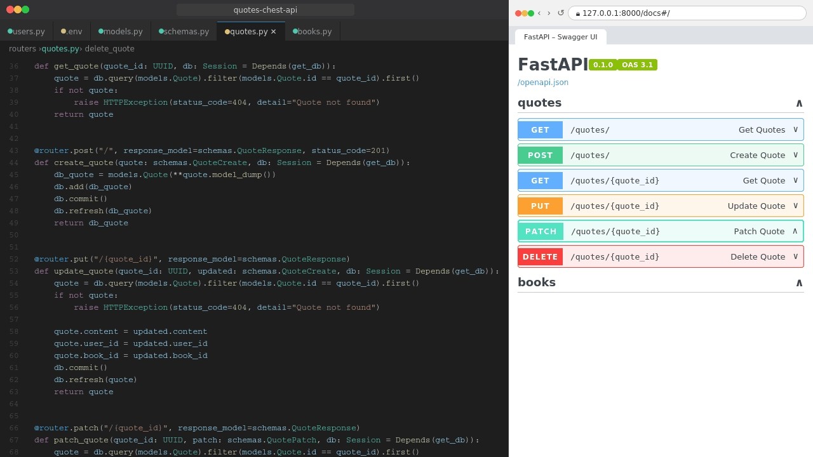
Task: Switch to schemas.py tab
Action: tap(184, 32)
